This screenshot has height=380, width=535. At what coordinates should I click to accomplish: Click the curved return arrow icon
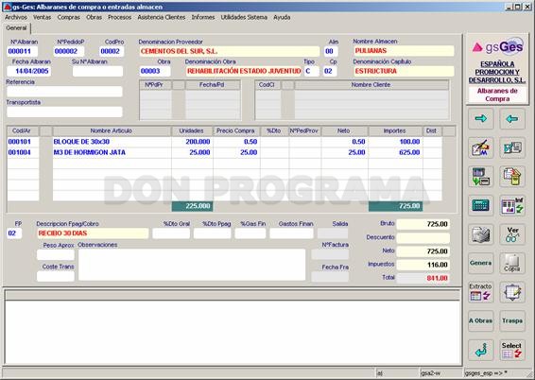click(x=481, y=350)
